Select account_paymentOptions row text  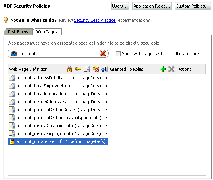(59, 118)
